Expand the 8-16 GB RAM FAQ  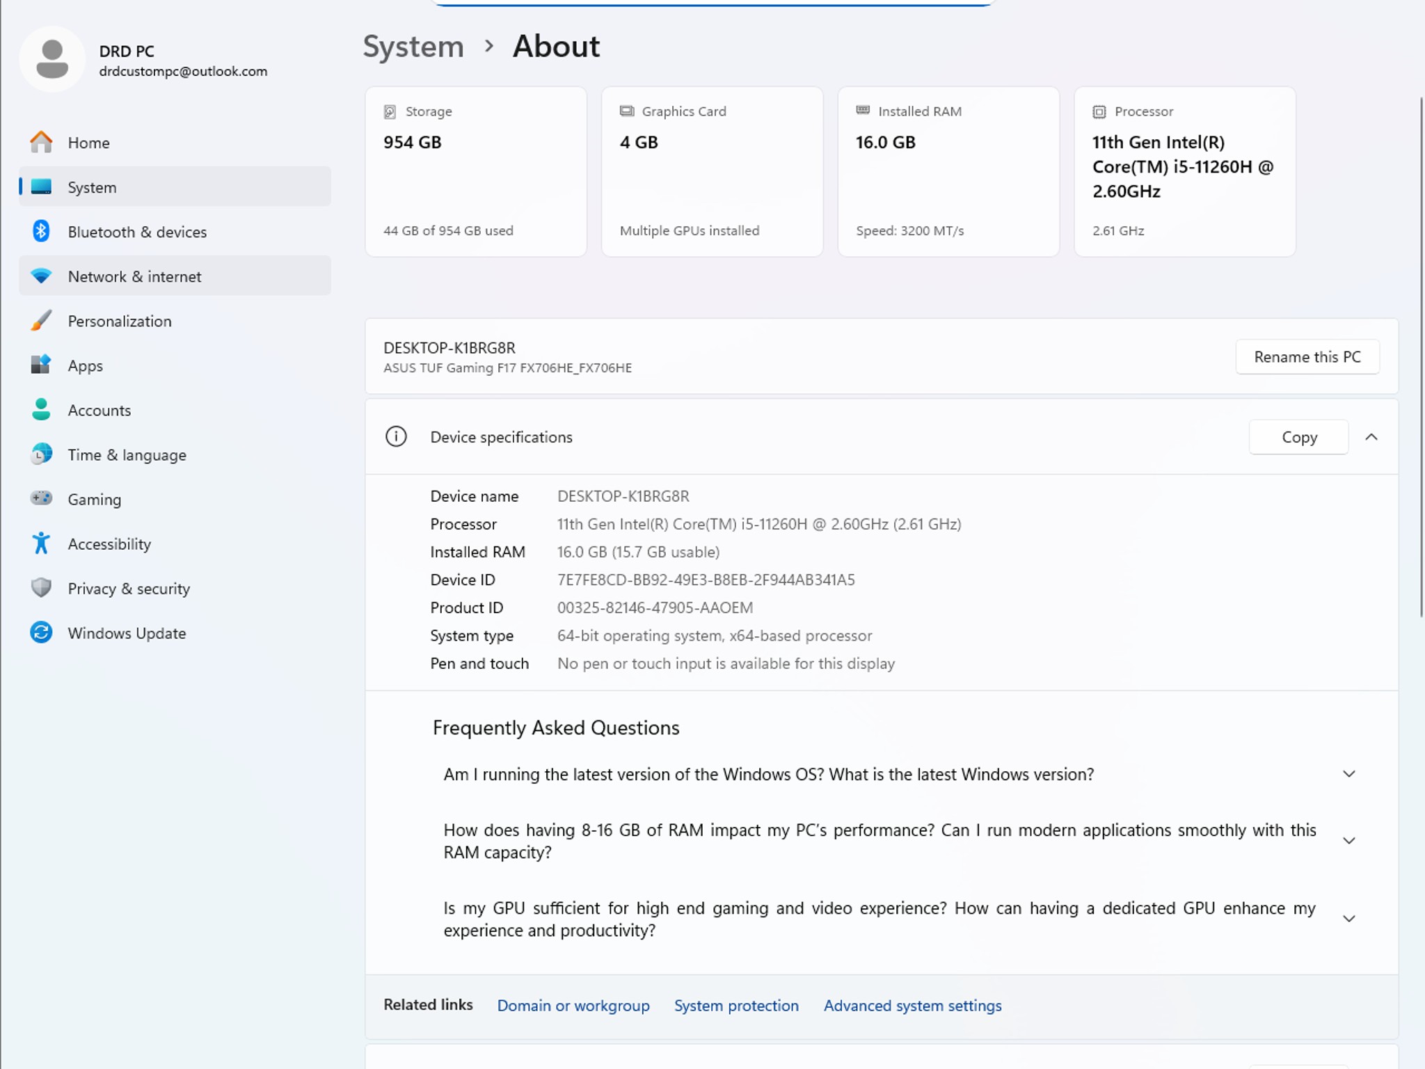[x=1349, y=841]
